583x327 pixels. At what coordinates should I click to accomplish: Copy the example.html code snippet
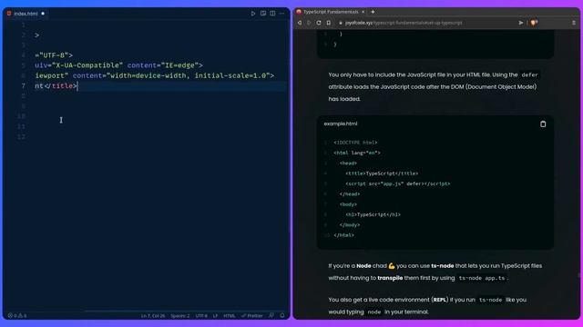coord(543,124)
